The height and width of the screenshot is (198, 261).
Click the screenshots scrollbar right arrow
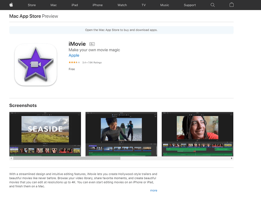pos(232,158)
